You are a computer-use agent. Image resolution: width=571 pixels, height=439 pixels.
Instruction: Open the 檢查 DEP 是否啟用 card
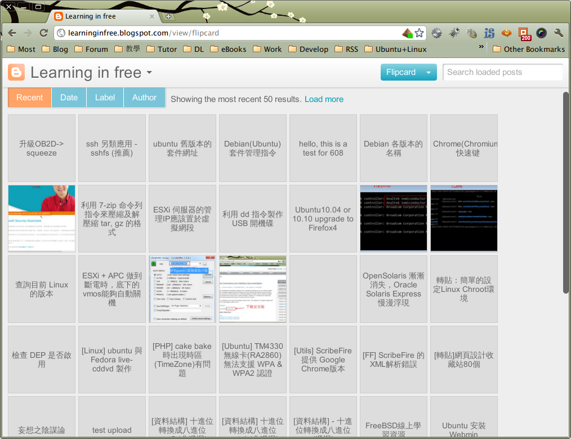pos(42,359)
